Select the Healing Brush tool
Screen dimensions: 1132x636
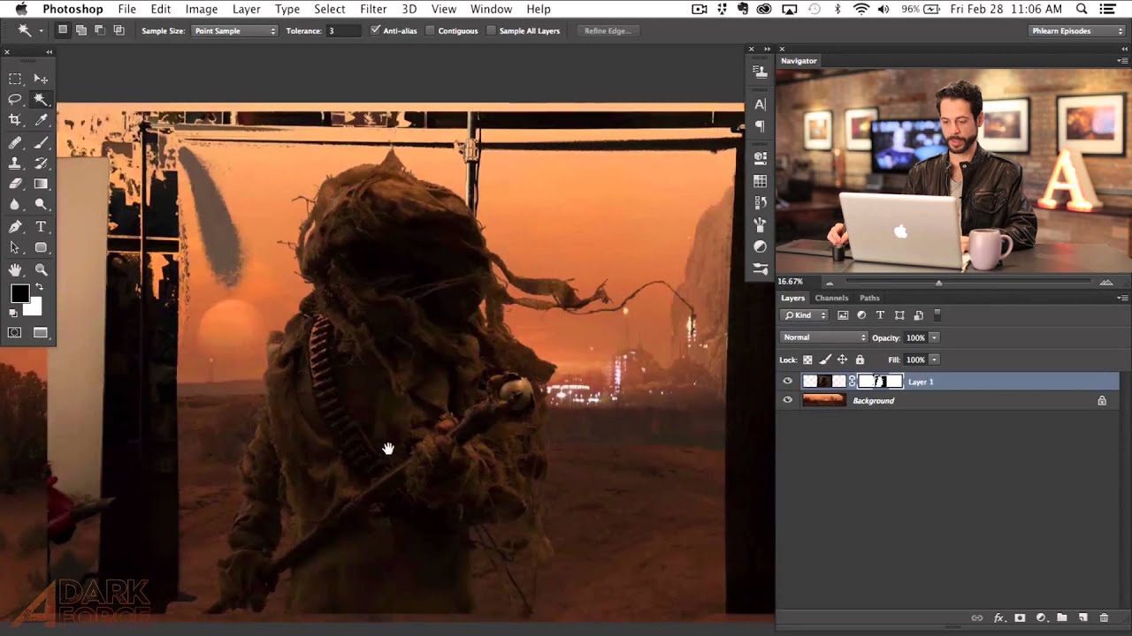(x=15, y=142)
